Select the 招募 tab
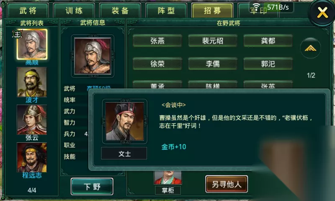The image size is (335, 201). (212, 10)
